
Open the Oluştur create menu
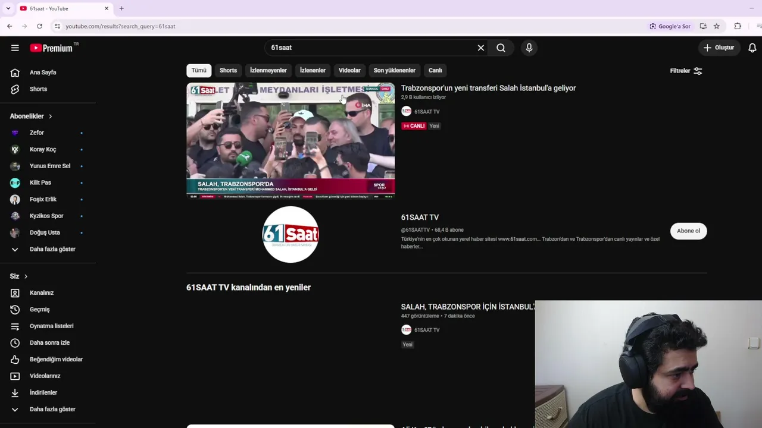(719, 48)
